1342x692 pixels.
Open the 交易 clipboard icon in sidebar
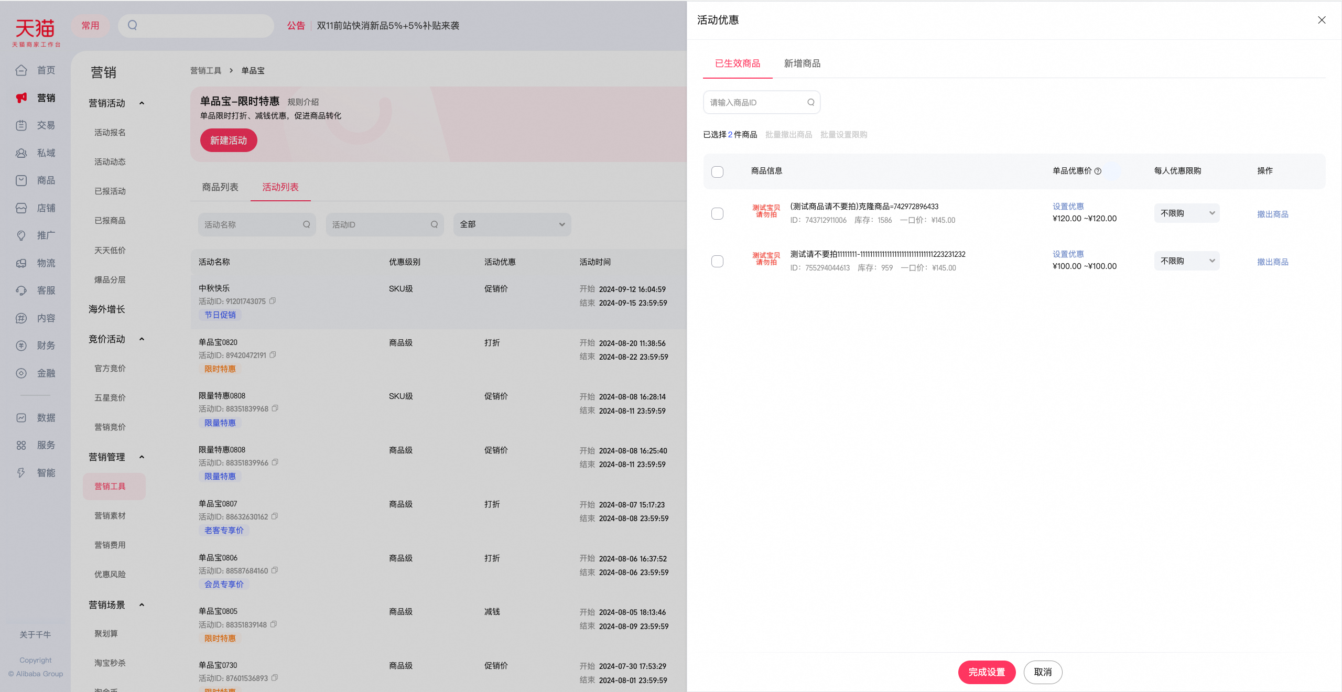tap(21, 125)
